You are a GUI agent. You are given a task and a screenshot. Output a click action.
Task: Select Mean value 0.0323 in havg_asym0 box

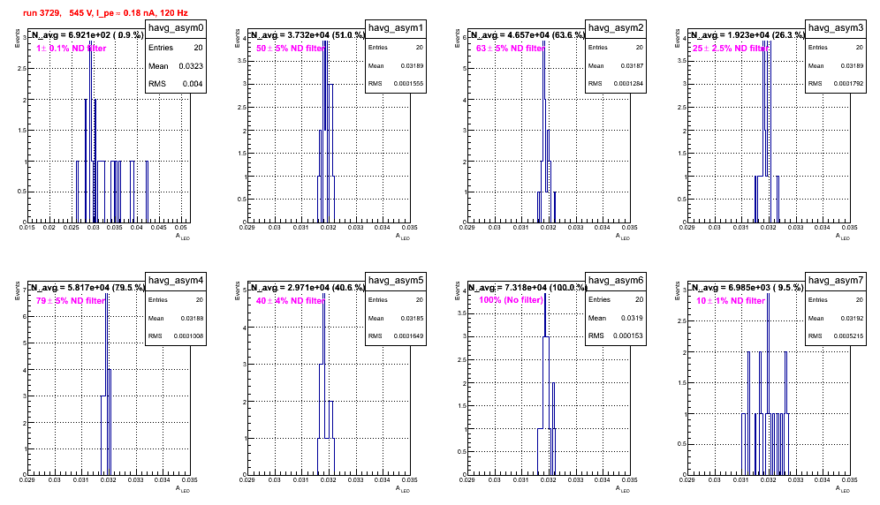(x=191, y=66)
